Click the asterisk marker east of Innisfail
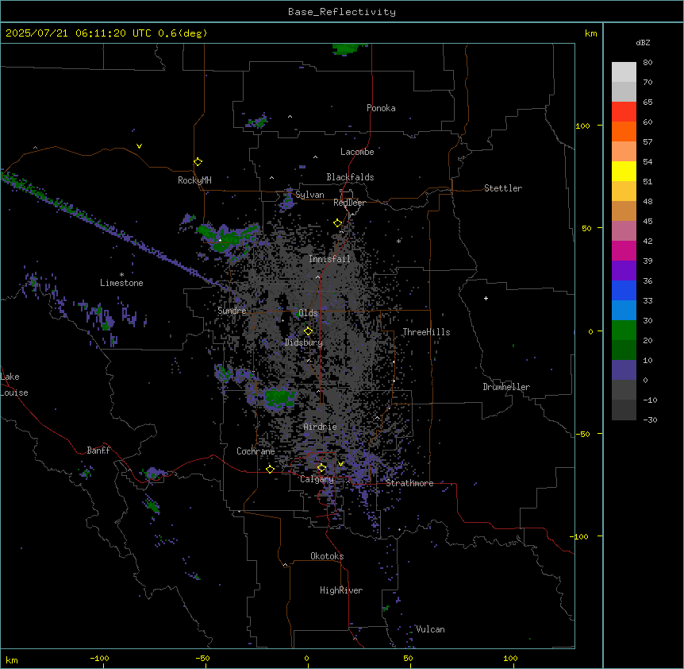 click(x=398, y=241)
